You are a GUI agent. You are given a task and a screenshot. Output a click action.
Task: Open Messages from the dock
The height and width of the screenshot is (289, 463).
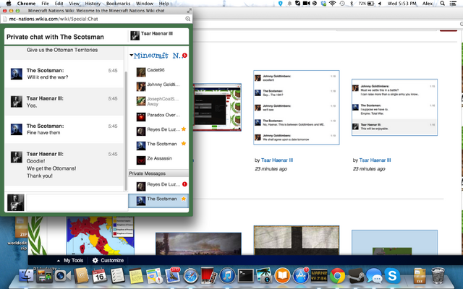coord(374,276)
